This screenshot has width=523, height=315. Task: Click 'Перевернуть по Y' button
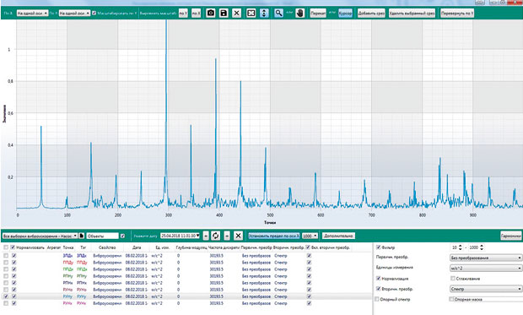[x=457, y=14]
